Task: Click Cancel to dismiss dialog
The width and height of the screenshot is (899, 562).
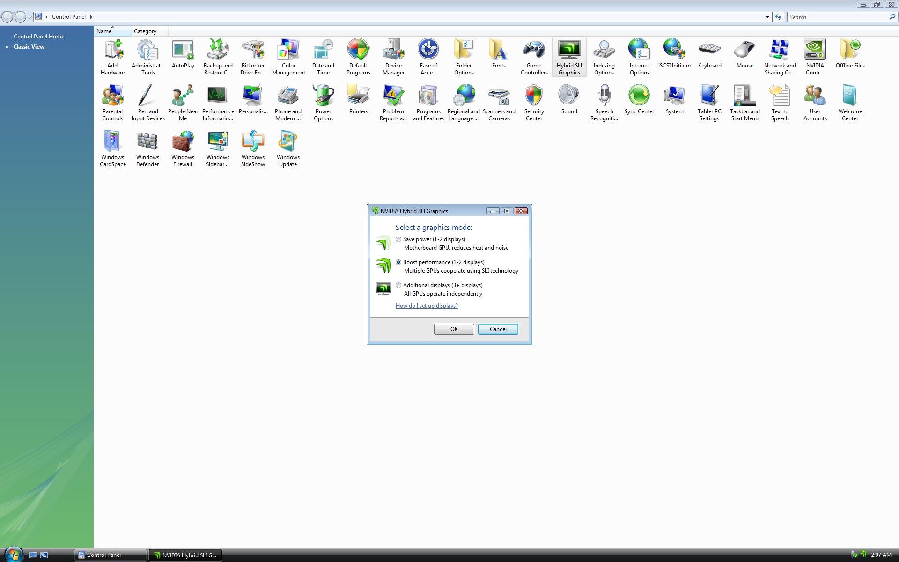Action: (x=498, y=328)
